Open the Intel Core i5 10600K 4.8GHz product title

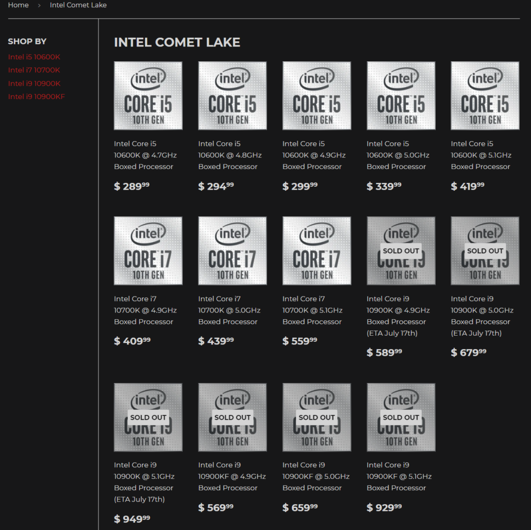[229, 155]
